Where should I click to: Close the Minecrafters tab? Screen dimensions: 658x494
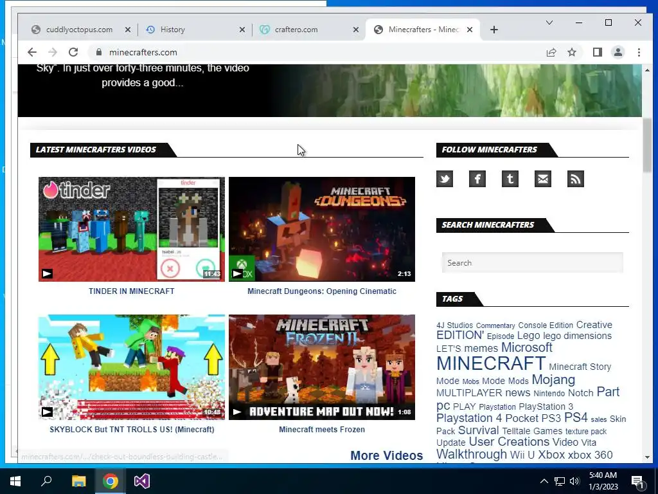tap(470, 30)
